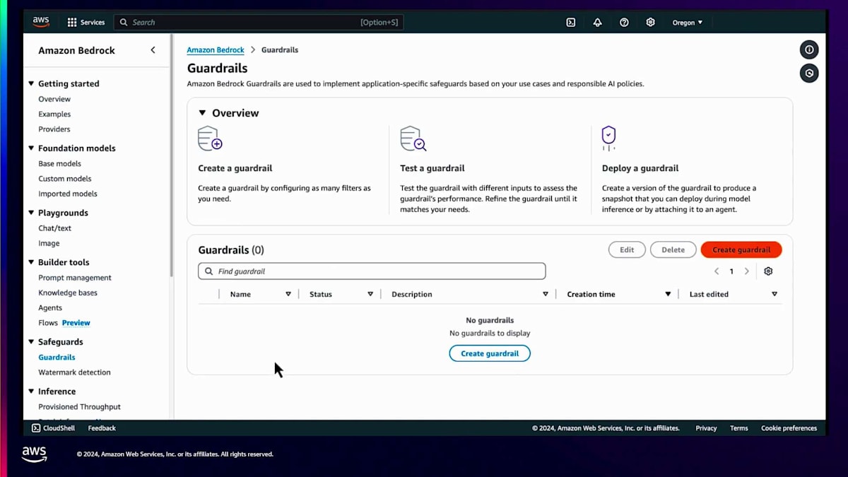Sort by Name column arrow

[x=288, y=294]
